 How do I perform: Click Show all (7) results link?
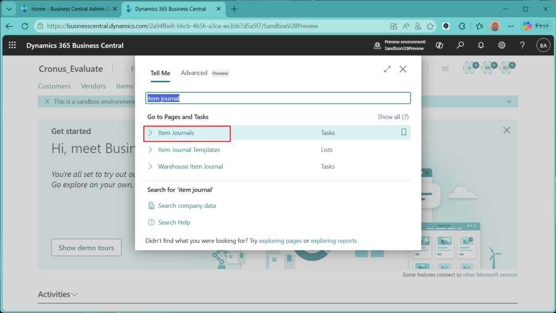point(393,117)
